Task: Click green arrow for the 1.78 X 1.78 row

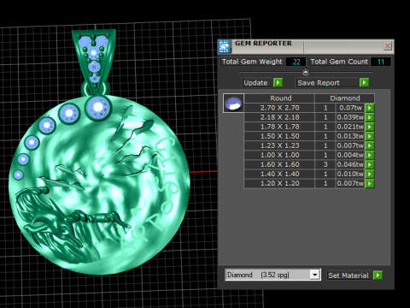Action: click(370, 127)
